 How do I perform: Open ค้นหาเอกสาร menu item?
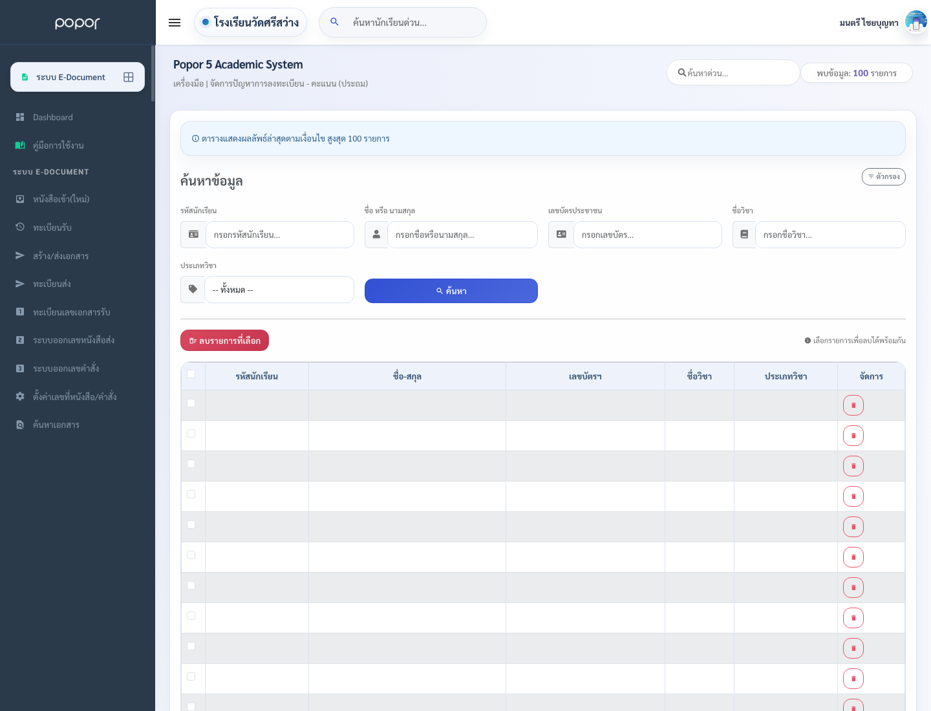tap(56, 425)
